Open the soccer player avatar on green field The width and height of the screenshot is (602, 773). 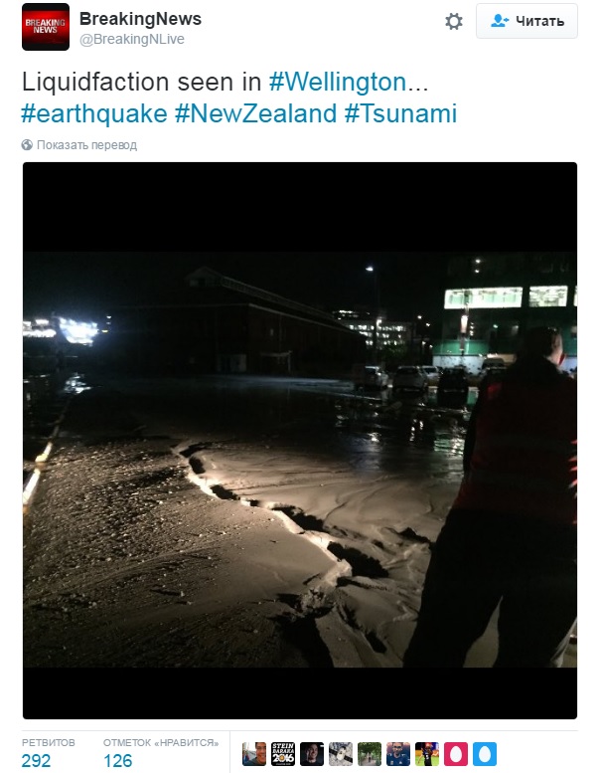tap(427, 754)
